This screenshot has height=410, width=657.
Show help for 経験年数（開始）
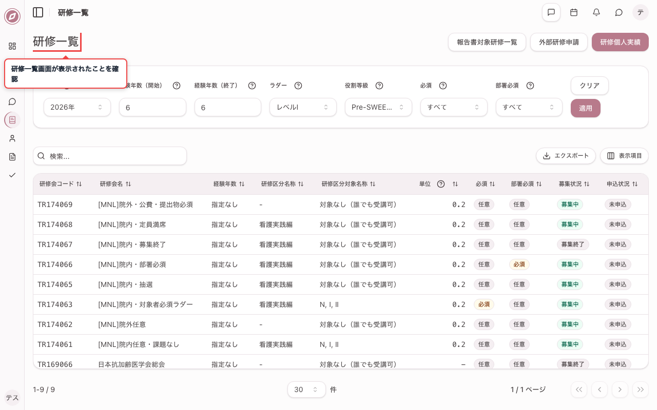pos(177,86)
